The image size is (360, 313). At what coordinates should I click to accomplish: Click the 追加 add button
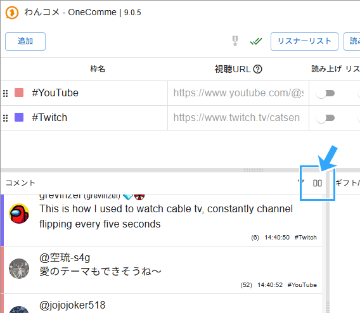coord(25,41)
